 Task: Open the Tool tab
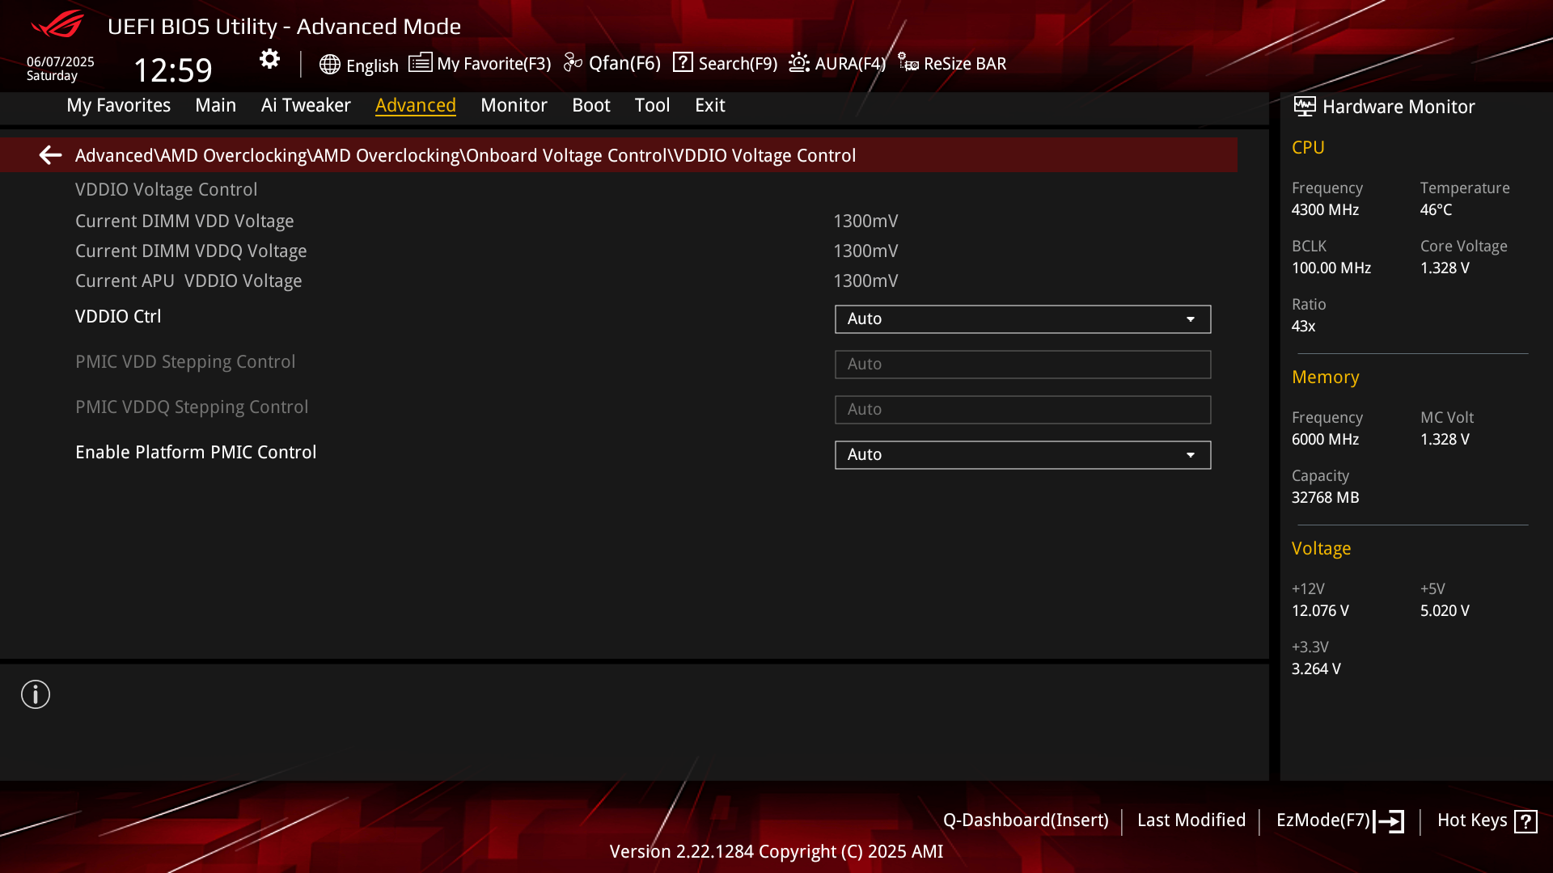click(x=653, y=105)
